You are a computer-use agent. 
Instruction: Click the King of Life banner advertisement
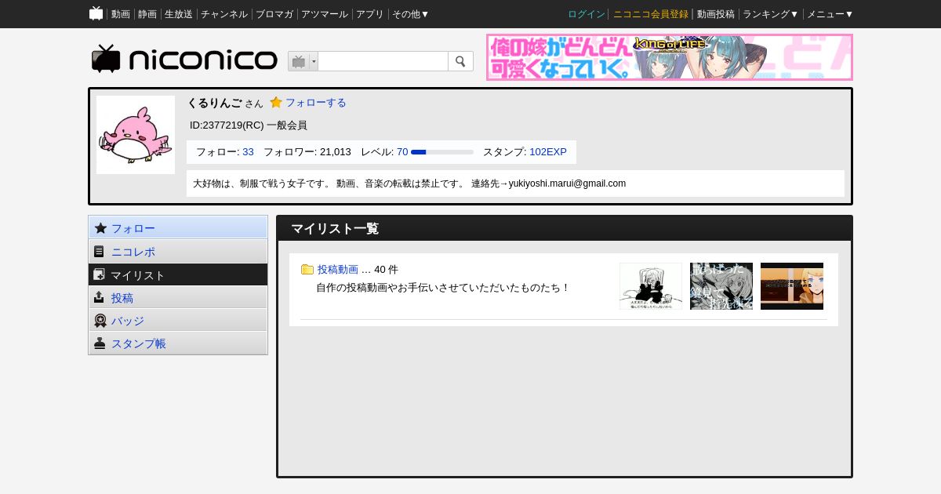click(670, 57)
